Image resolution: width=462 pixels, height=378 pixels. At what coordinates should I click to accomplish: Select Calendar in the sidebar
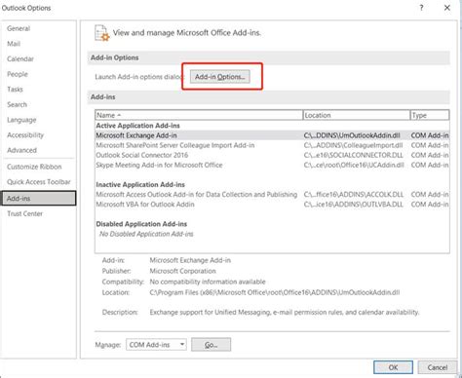point(20,58)
